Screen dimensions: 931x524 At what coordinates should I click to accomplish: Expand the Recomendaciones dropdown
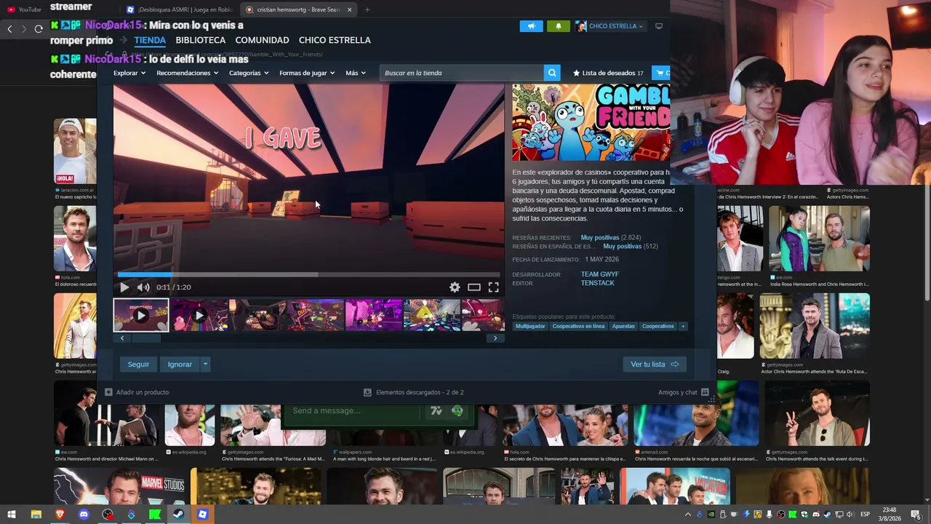tap(187, 73)
